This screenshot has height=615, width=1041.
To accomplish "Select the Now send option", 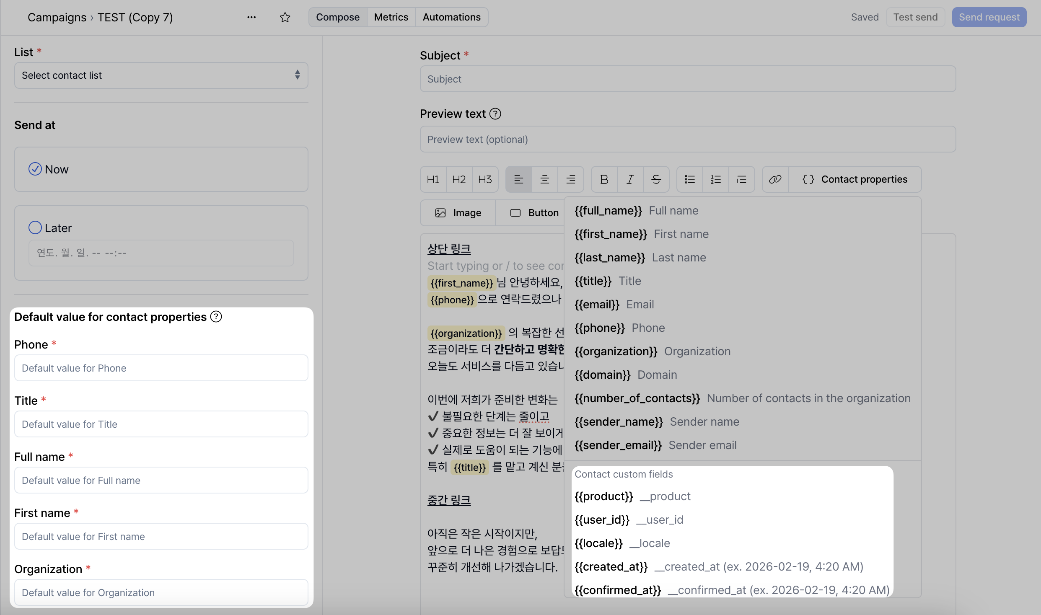I will (36, 169).
